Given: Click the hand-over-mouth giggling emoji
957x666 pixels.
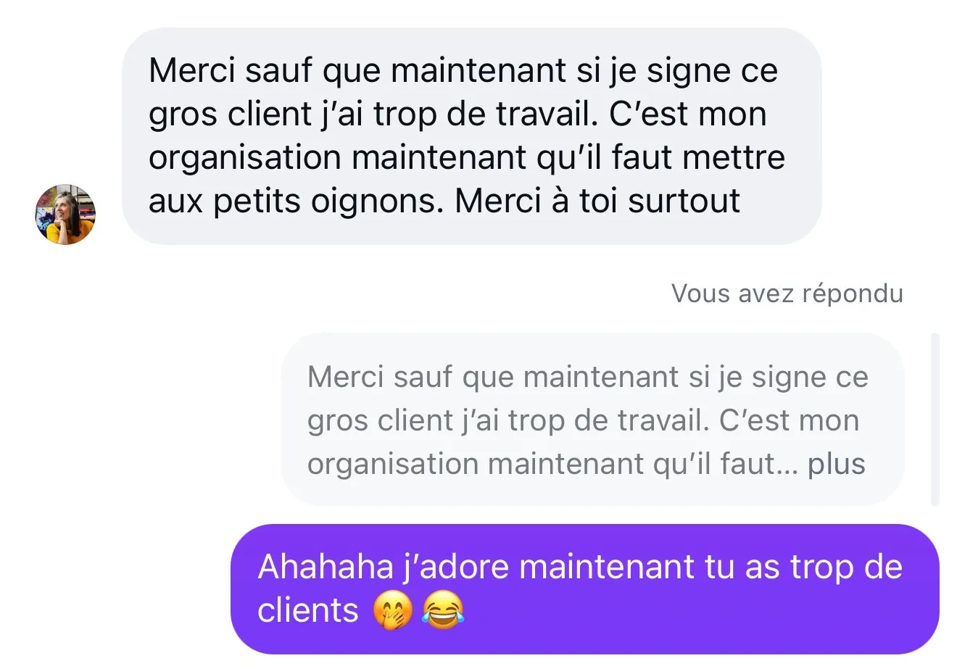Looking at the screenshot, I should pos(393,611).
